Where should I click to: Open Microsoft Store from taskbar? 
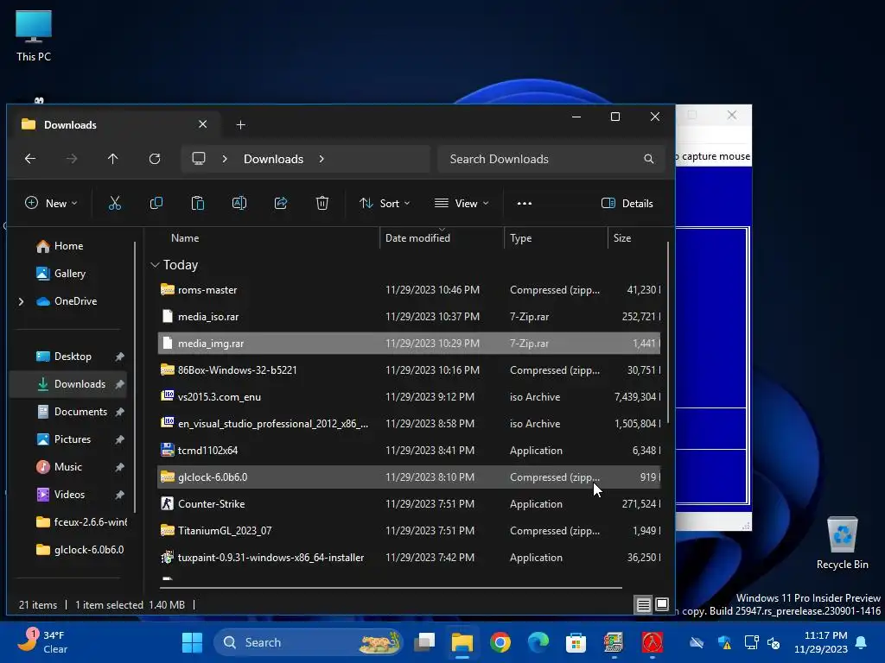pyautogui.click(x=576, y=642)
